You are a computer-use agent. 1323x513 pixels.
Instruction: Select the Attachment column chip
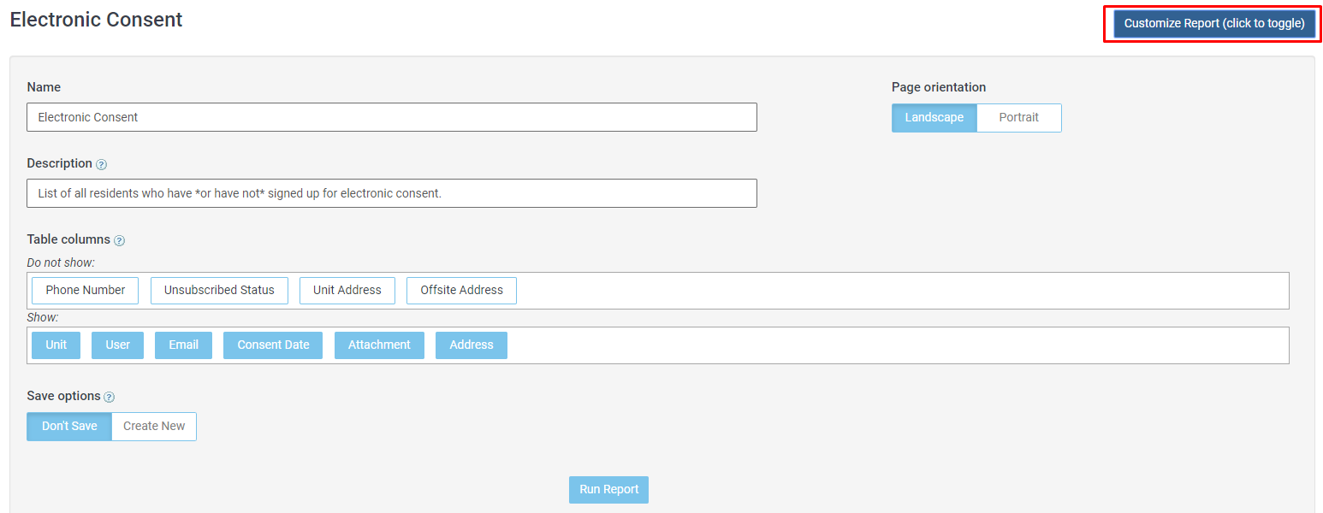click(379, 345)
